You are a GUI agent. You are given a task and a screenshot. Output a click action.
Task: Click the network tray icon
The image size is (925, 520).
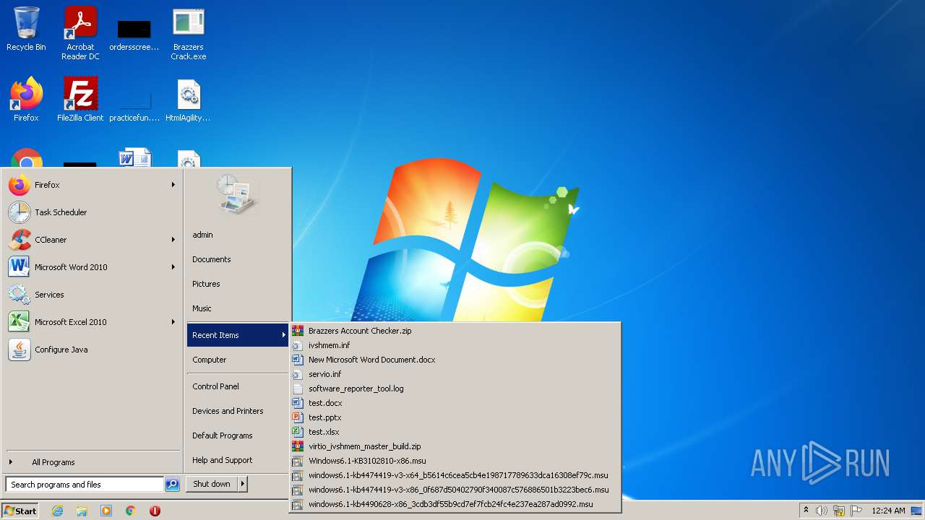click(839, 511)
